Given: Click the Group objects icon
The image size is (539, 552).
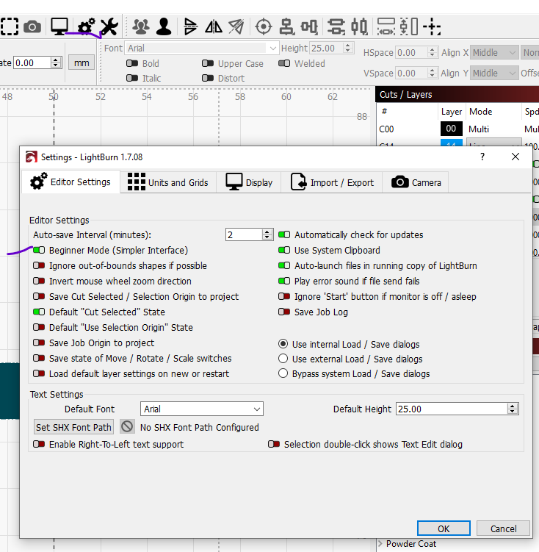Looking at the screenshot, I should [x=141, y=26].
